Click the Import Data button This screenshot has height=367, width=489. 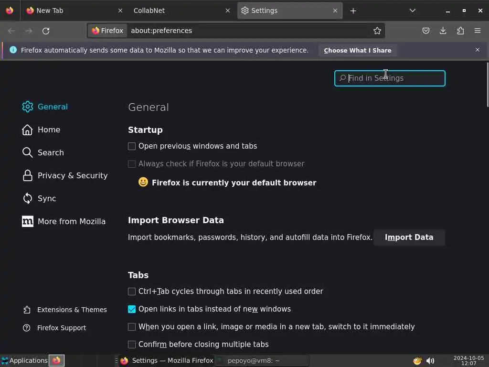pyautogui.click(x=409, y=237)
